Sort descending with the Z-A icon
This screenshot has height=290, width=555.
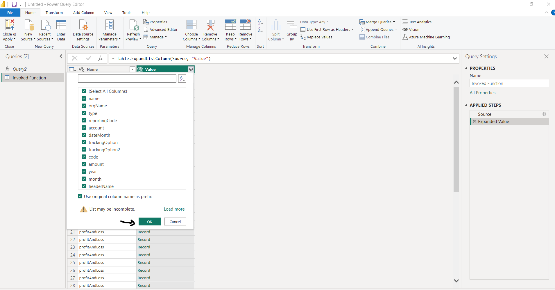[x=261, y=29]
